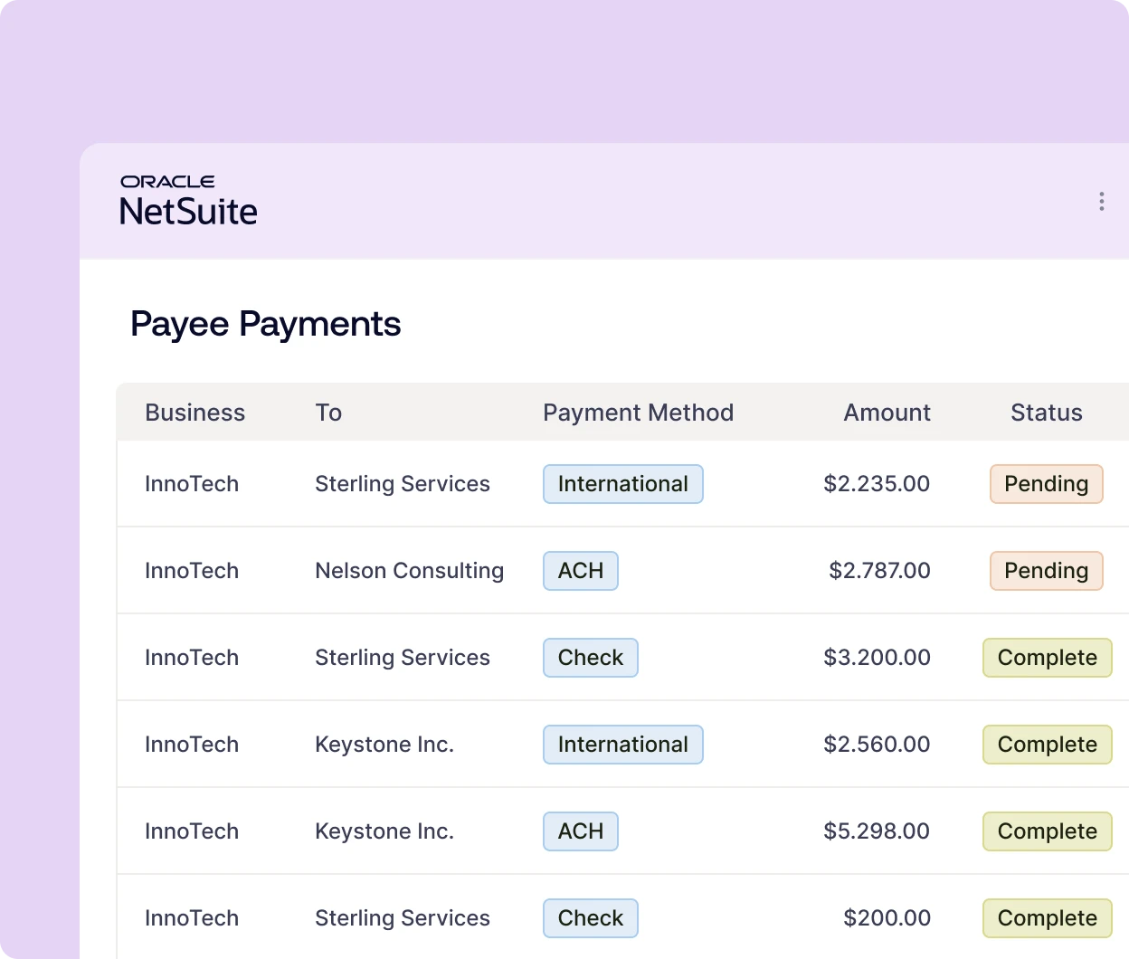Click the Oracle NetSuite logo
The image size is (1129, 959).
(x=188, y=201)
